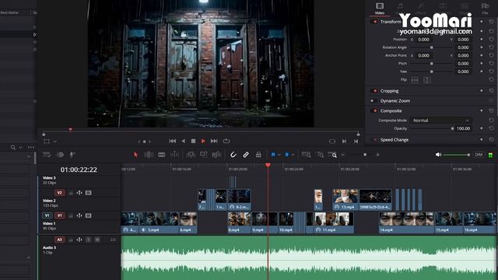Click the Replace Clip toolbar icon
498x280 pixels.
pos(216,155)
